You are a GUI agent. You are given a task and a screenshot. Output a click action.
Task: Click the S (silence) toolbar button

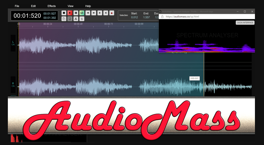tap(82, 19)
